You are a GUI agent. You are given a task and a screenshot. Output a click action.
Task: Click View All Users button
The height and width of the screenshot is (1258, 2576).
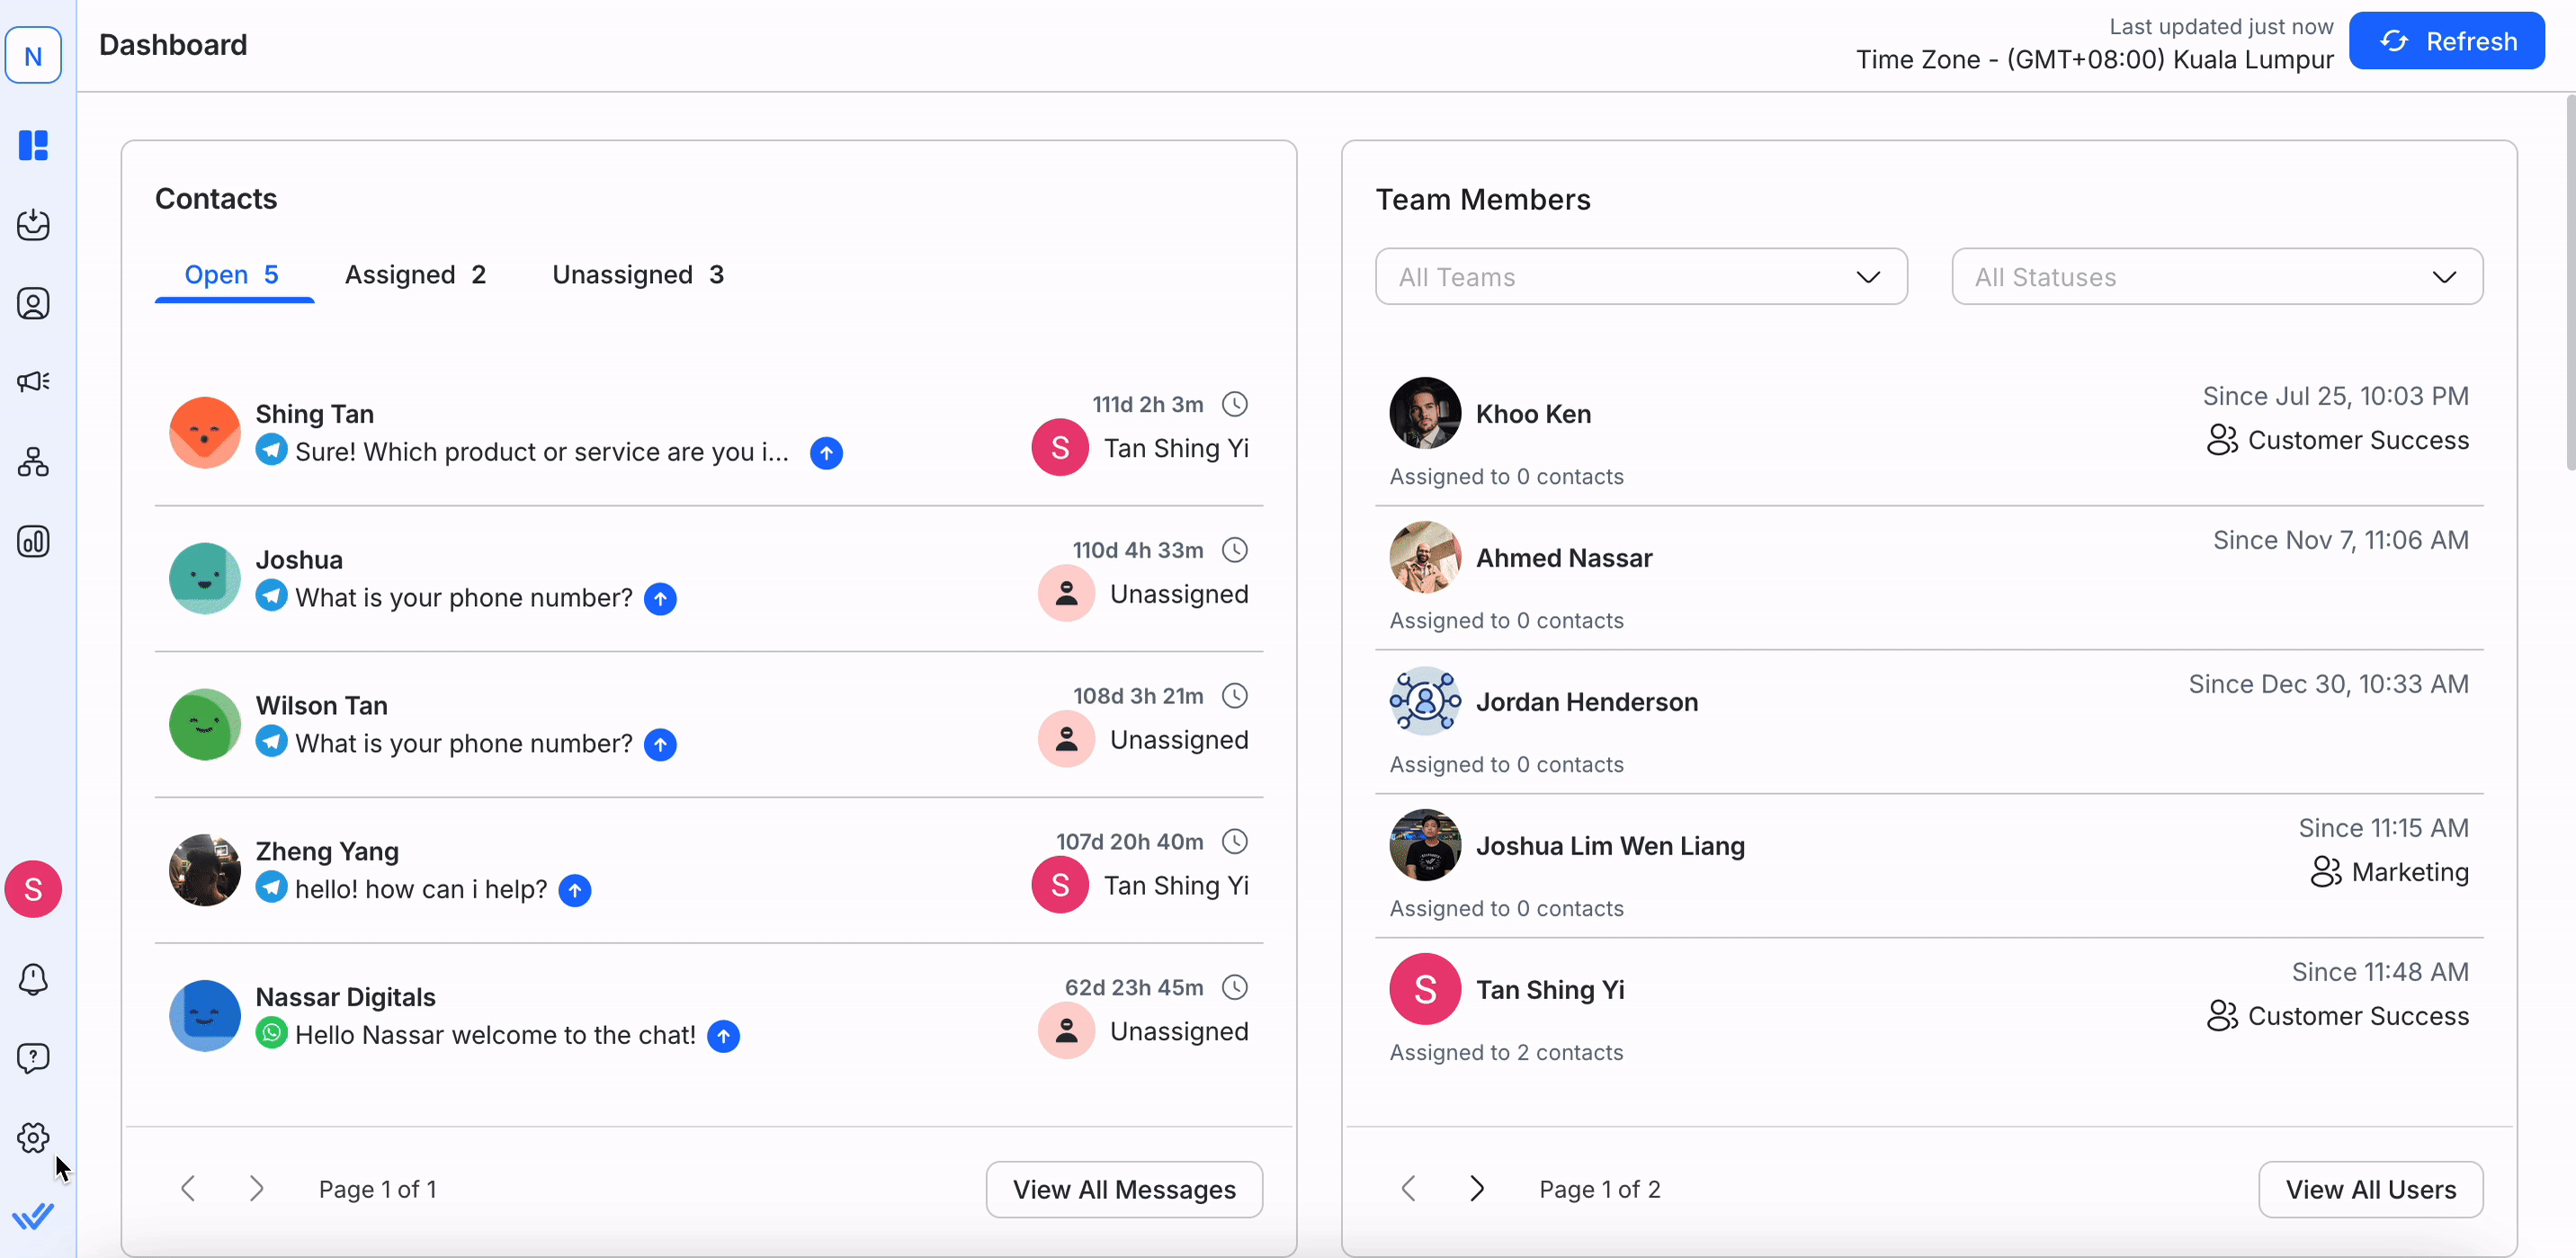point(2369,1189)
